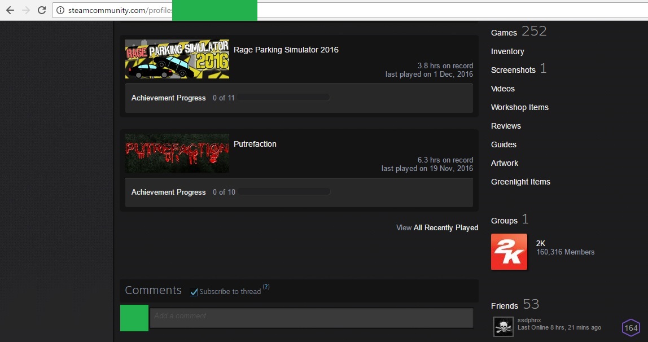Click '160,316 Members' text

point(566,252)
